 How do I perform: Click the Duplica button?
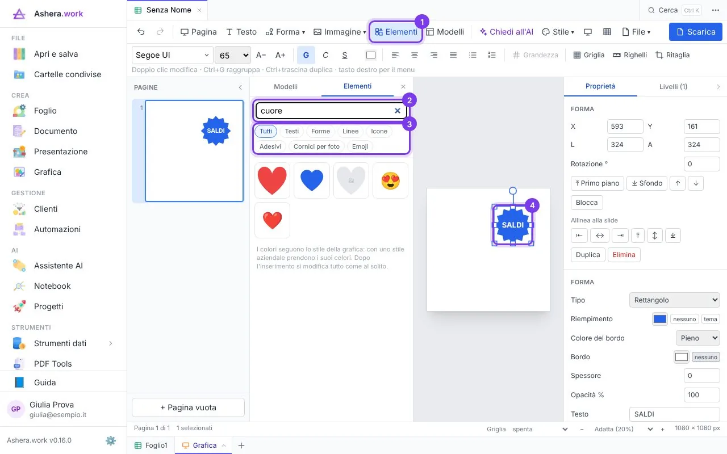coord(588,255)
